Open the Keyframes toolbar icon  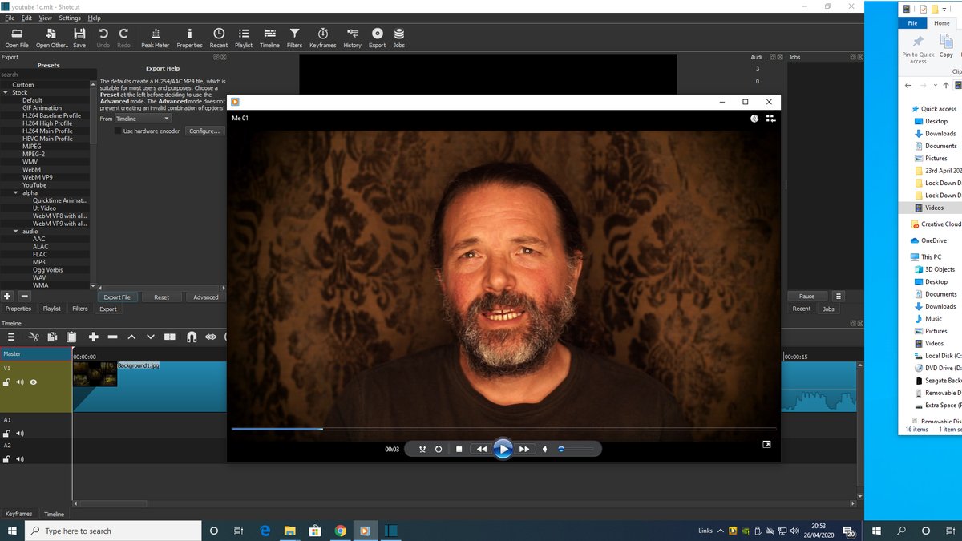point(322,38)
